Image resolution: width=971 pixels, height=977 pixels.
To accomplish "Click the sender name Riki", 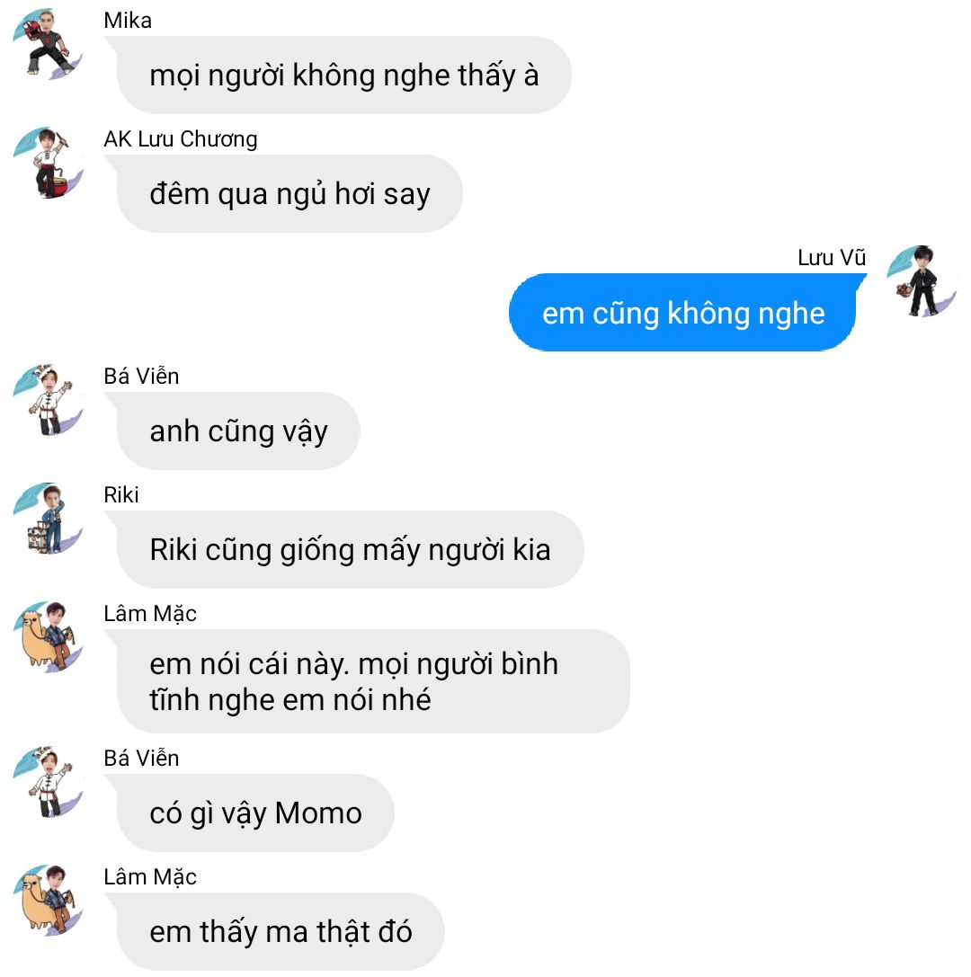I will [120, 494].
